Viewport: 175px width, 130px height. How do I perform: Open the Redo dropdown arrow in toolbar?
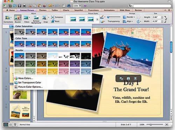[59, 6]
